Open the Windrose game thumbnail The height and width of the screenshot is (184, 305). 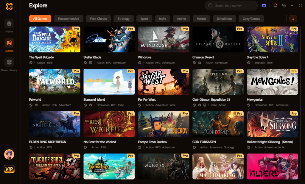click(164, 40)
